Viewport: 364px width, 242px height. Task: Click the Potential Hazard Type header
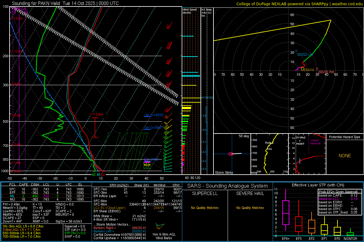[x=345, y=137]
